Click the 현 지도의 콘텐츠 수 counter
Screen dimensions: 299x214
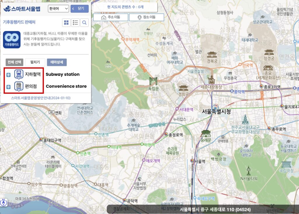click(125, 7)
